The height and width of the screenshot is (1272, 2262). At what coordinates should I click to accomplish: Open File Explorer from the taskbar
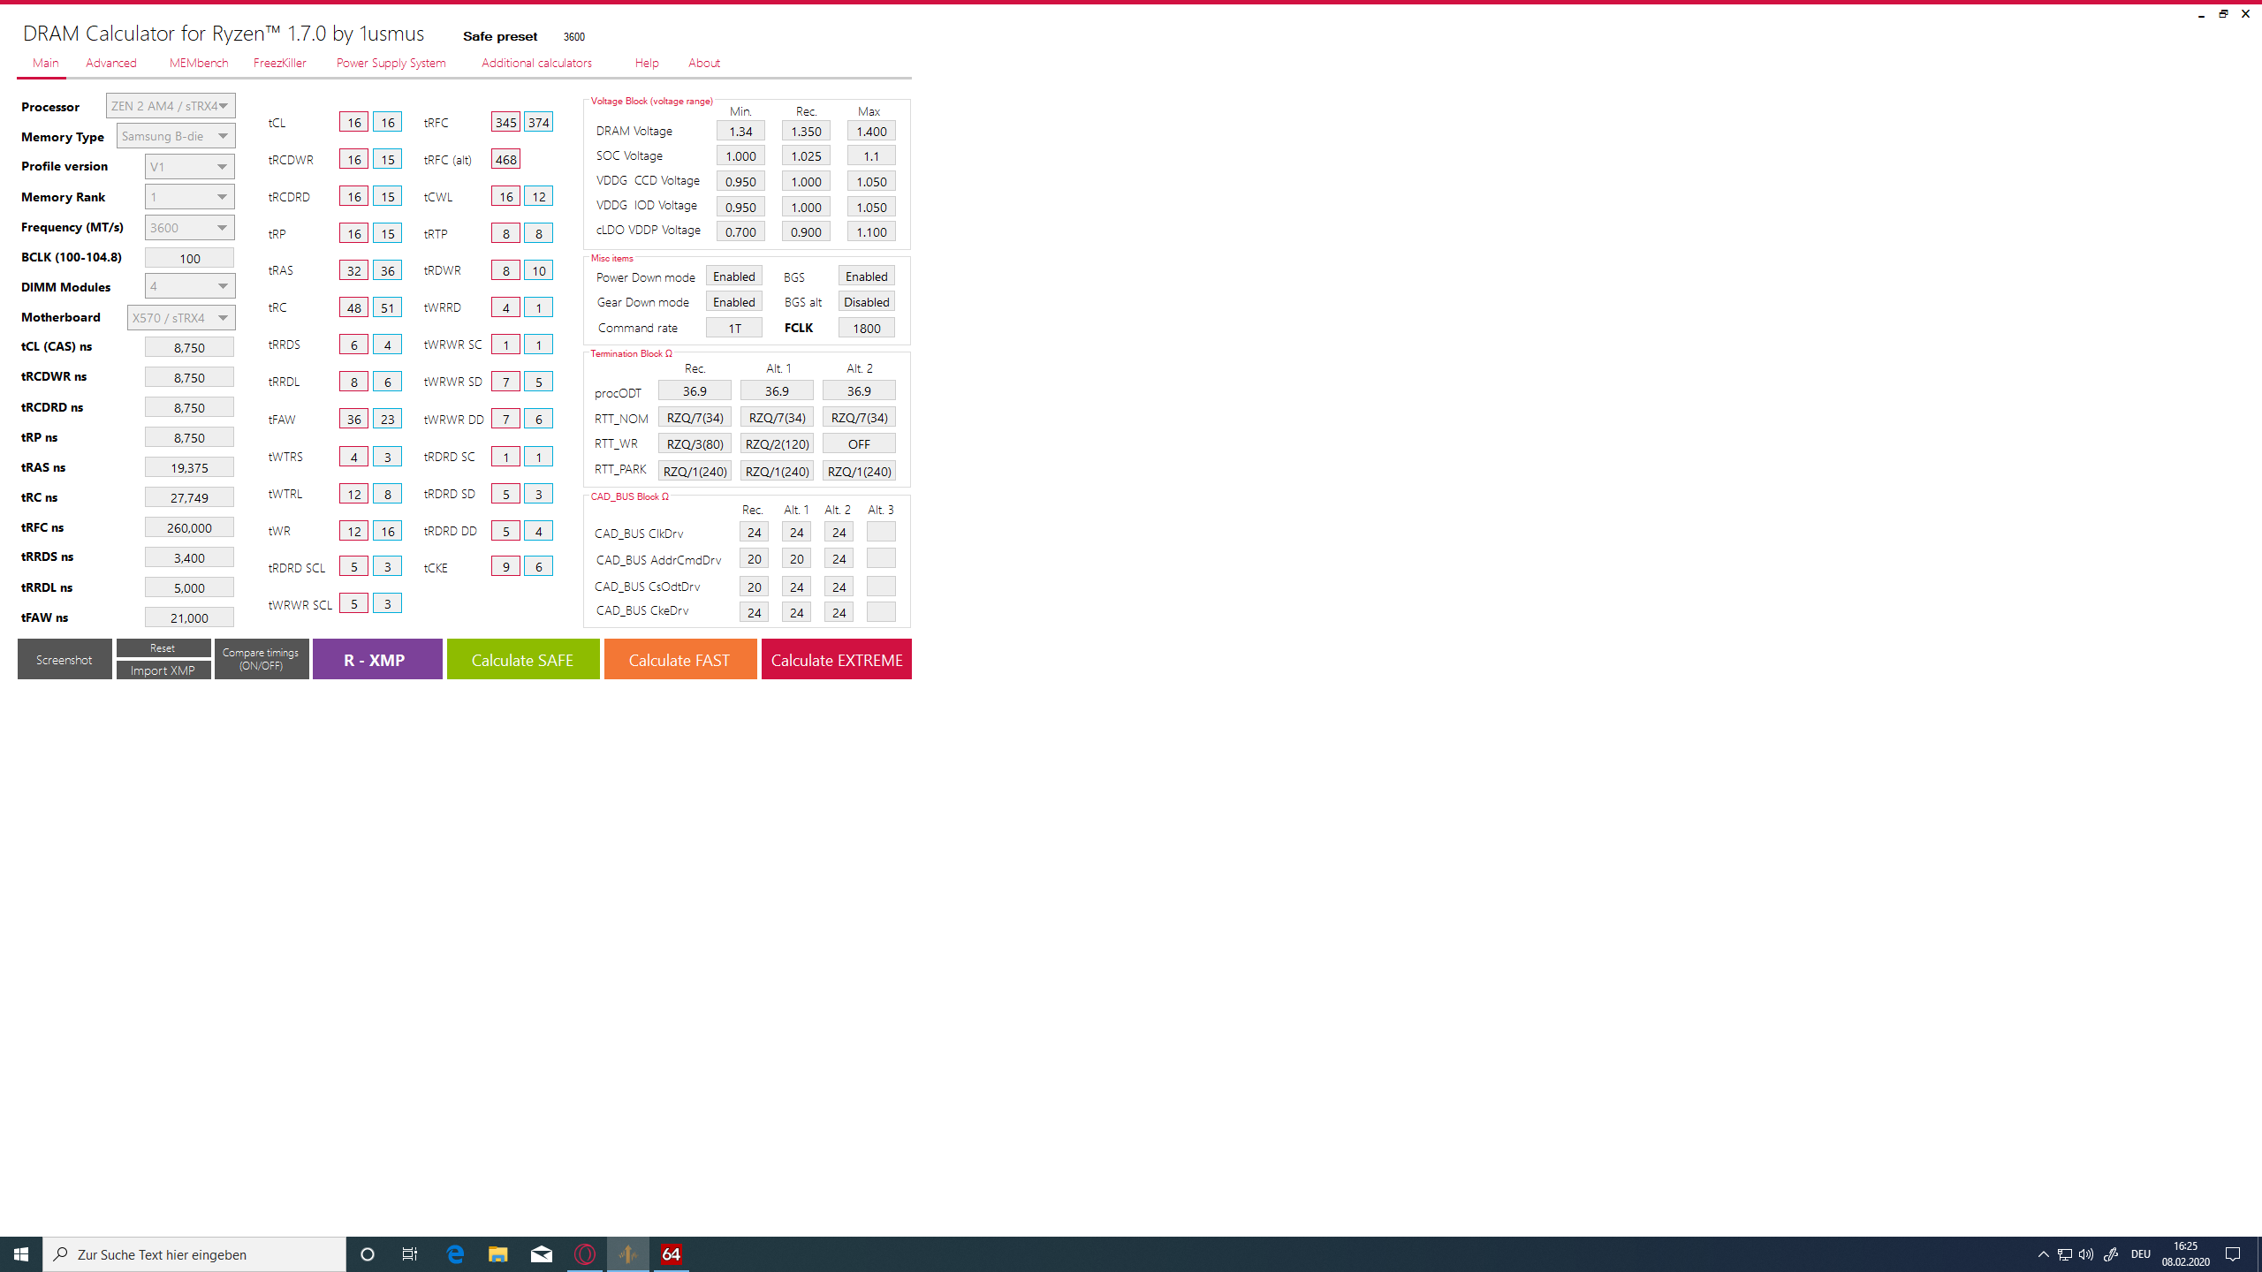tap(498, 1253)
